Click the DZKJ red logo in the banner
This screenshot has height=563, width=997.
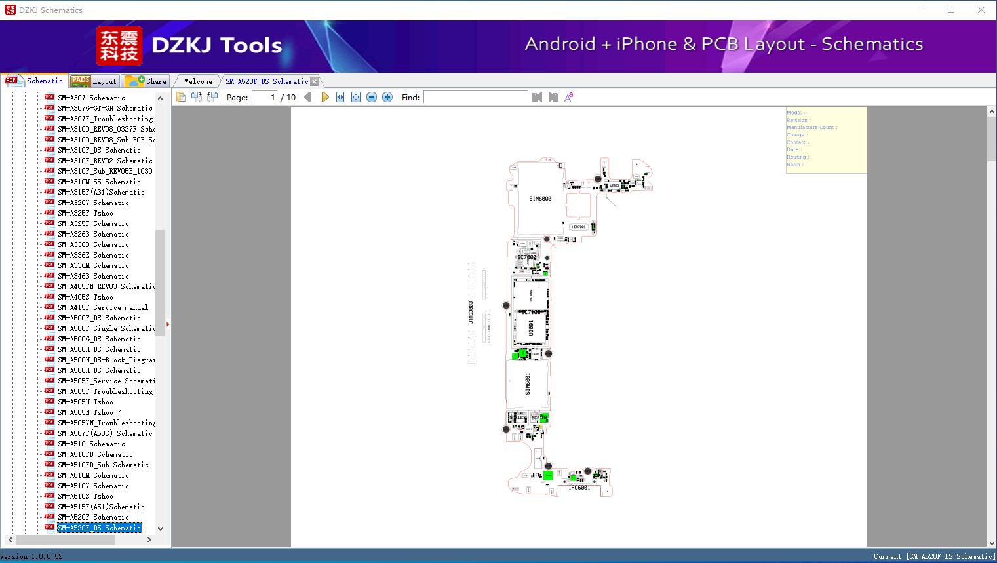(x=119, y=46)
